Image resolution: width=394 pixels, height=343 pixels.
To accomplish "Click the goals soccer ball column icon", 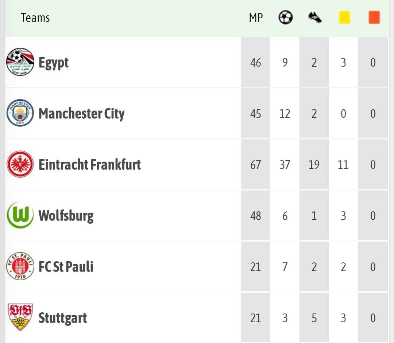I will click(285, 17).
